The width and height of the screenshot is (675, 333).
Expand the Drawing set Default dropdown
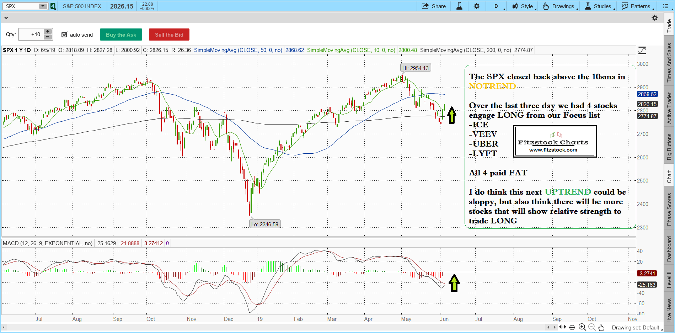click(637, 328)
